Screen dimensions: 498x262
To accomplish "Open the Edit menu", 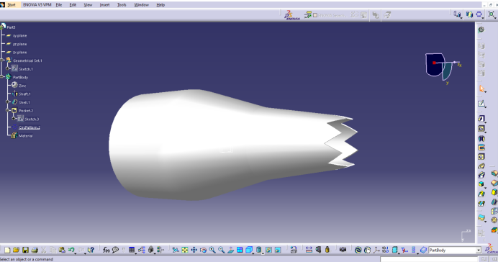I will tap(73, 5).
